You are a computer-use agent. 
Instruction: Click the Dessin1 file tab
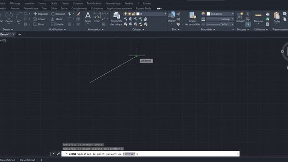pyautogui.click(x=5, y=34)
